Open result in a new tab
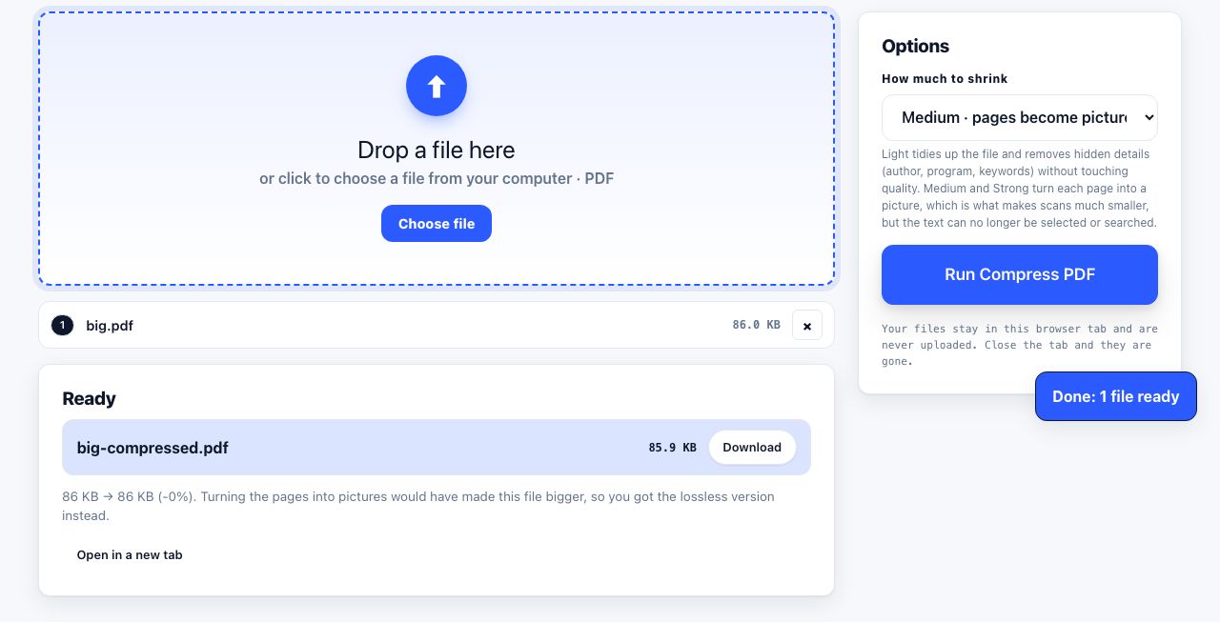The height and width of the screenshot is (622, 1220). tap(130, 555)
